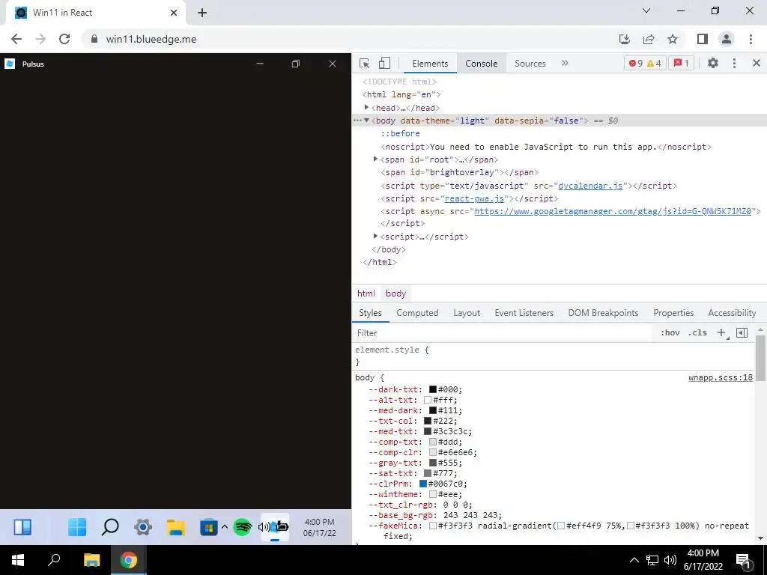Expand hidden tray icons in Win11 web taskbar

click(x=225, y=527)
